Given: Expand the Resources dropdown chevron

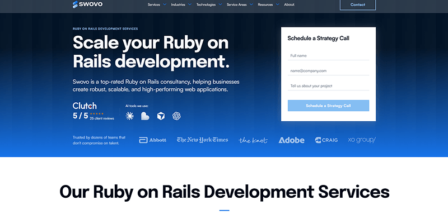Looking at the screenshot, I should 277,4.
